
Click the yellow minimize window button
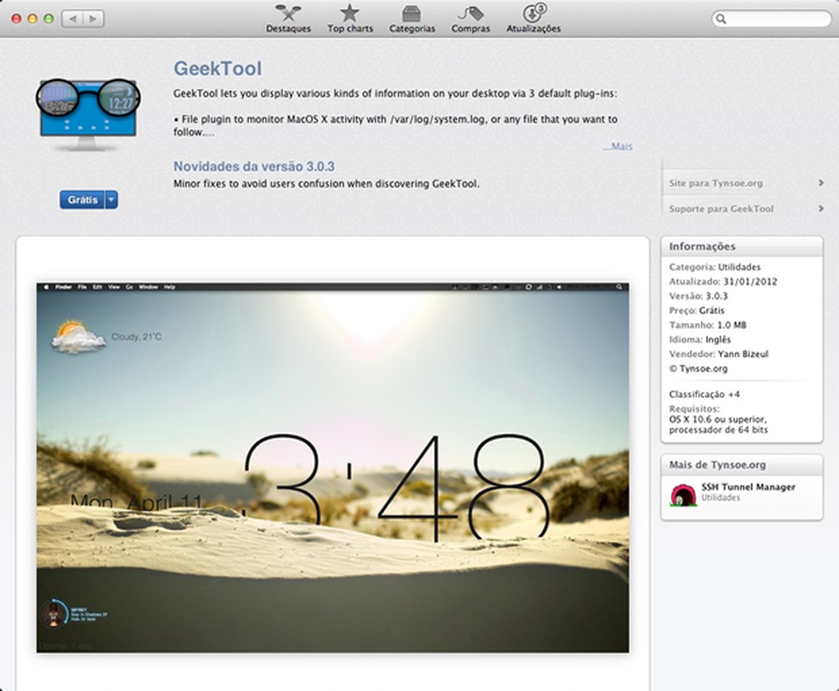point(32,19)
